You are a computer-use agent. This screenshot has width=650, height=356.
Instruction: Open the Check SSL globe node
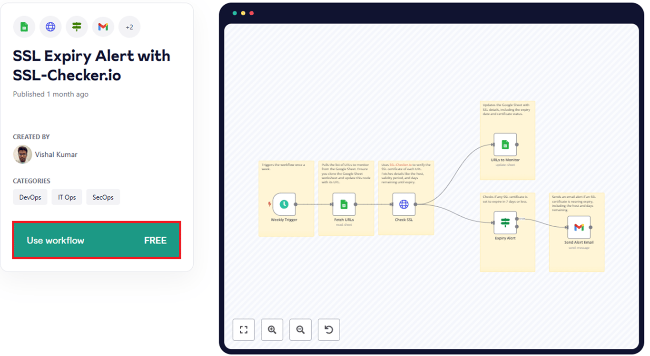[405, 204]
